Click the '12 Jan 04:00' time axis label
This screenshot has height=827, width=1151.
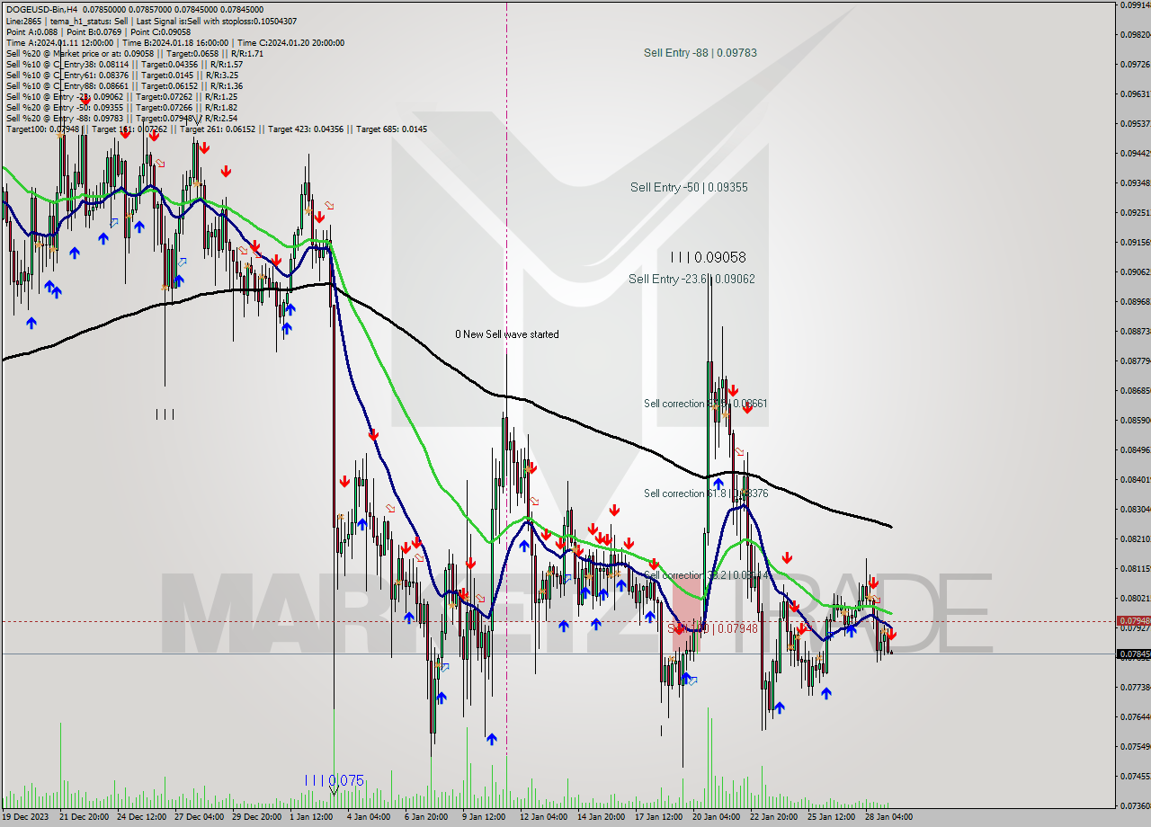coord(545,816)
